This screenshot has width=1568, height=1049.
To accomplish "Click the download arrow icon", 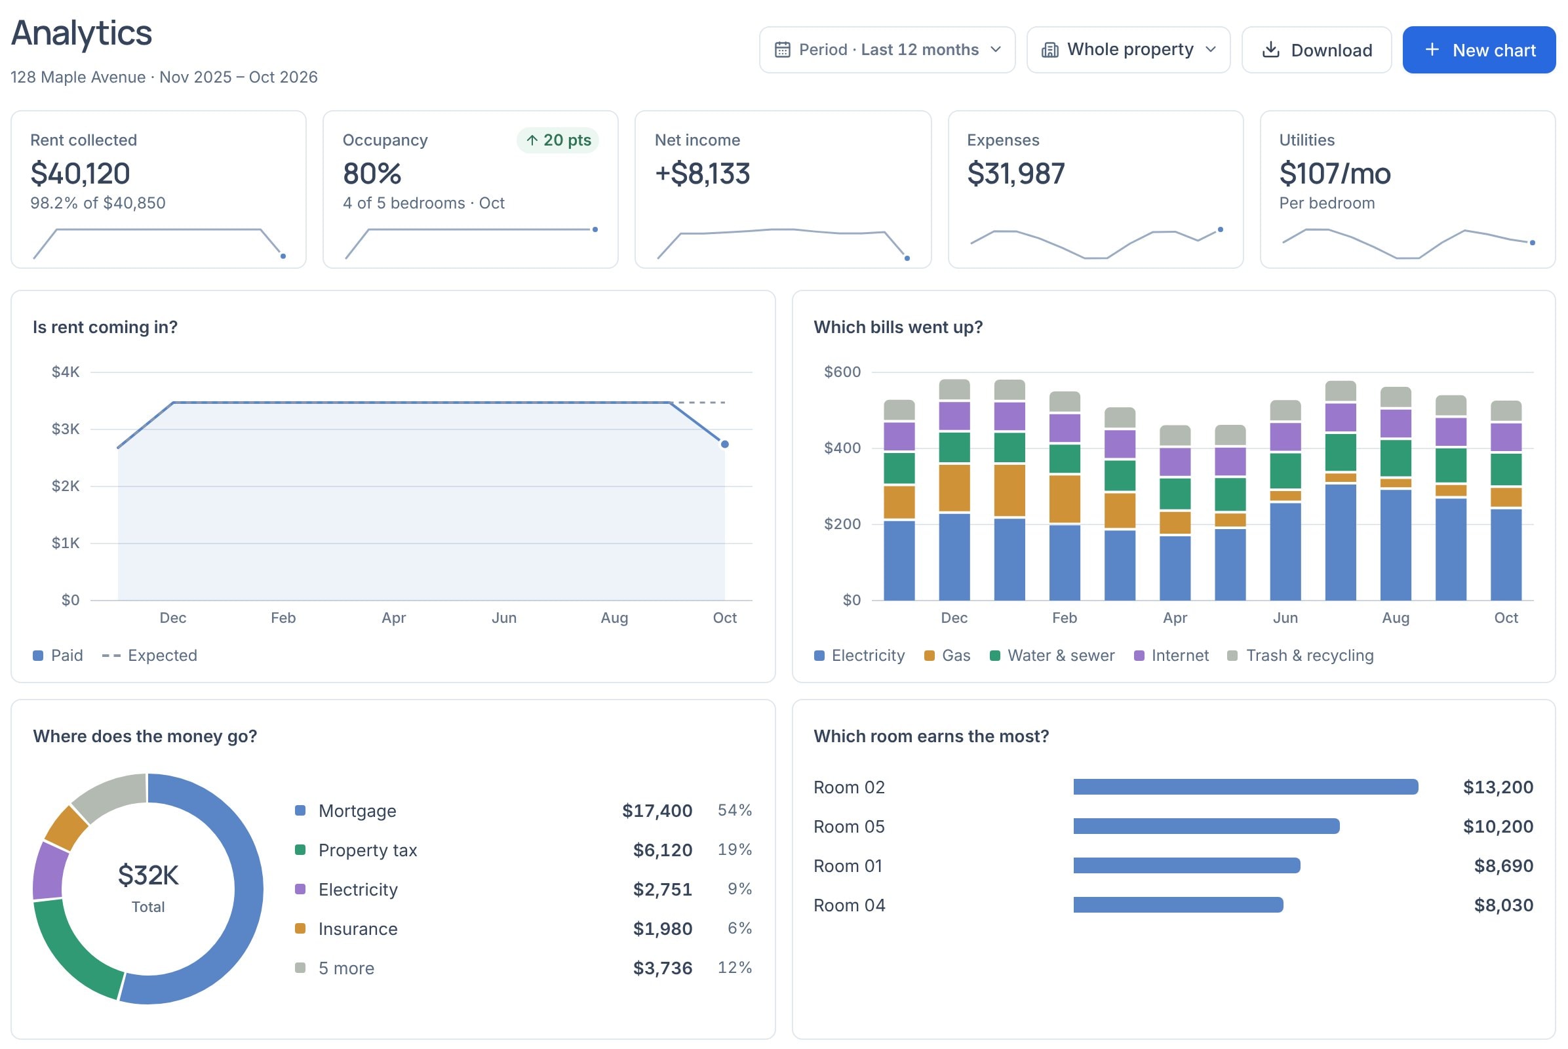I will [1270, 50].
